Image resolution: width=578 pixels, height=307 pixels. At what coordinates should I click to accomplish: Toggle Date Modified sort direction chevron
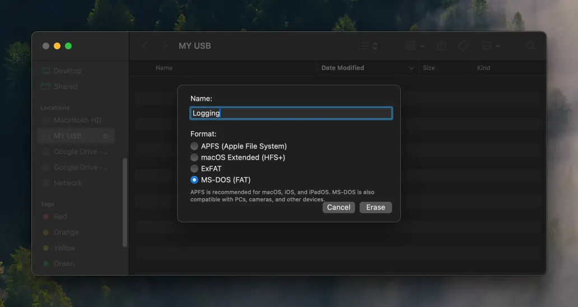point(411,68)
